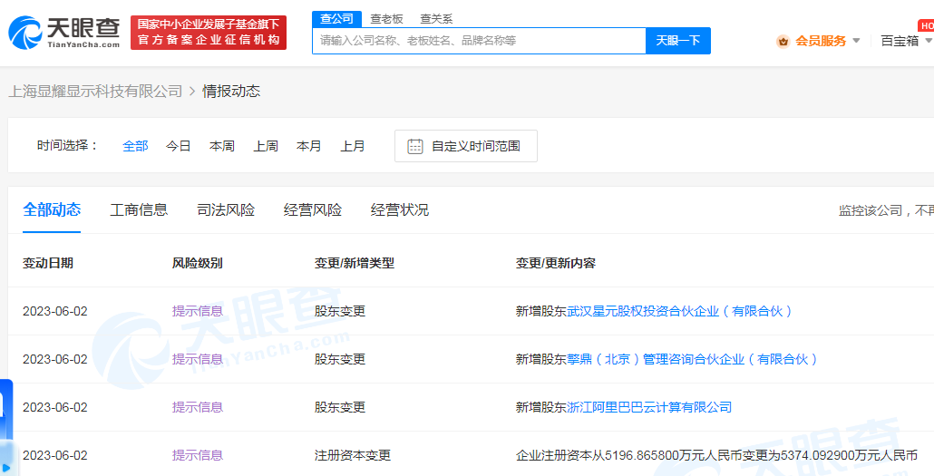
Task: Expand the 会员服务 dropdown arrow
Action: click(857, 41)
